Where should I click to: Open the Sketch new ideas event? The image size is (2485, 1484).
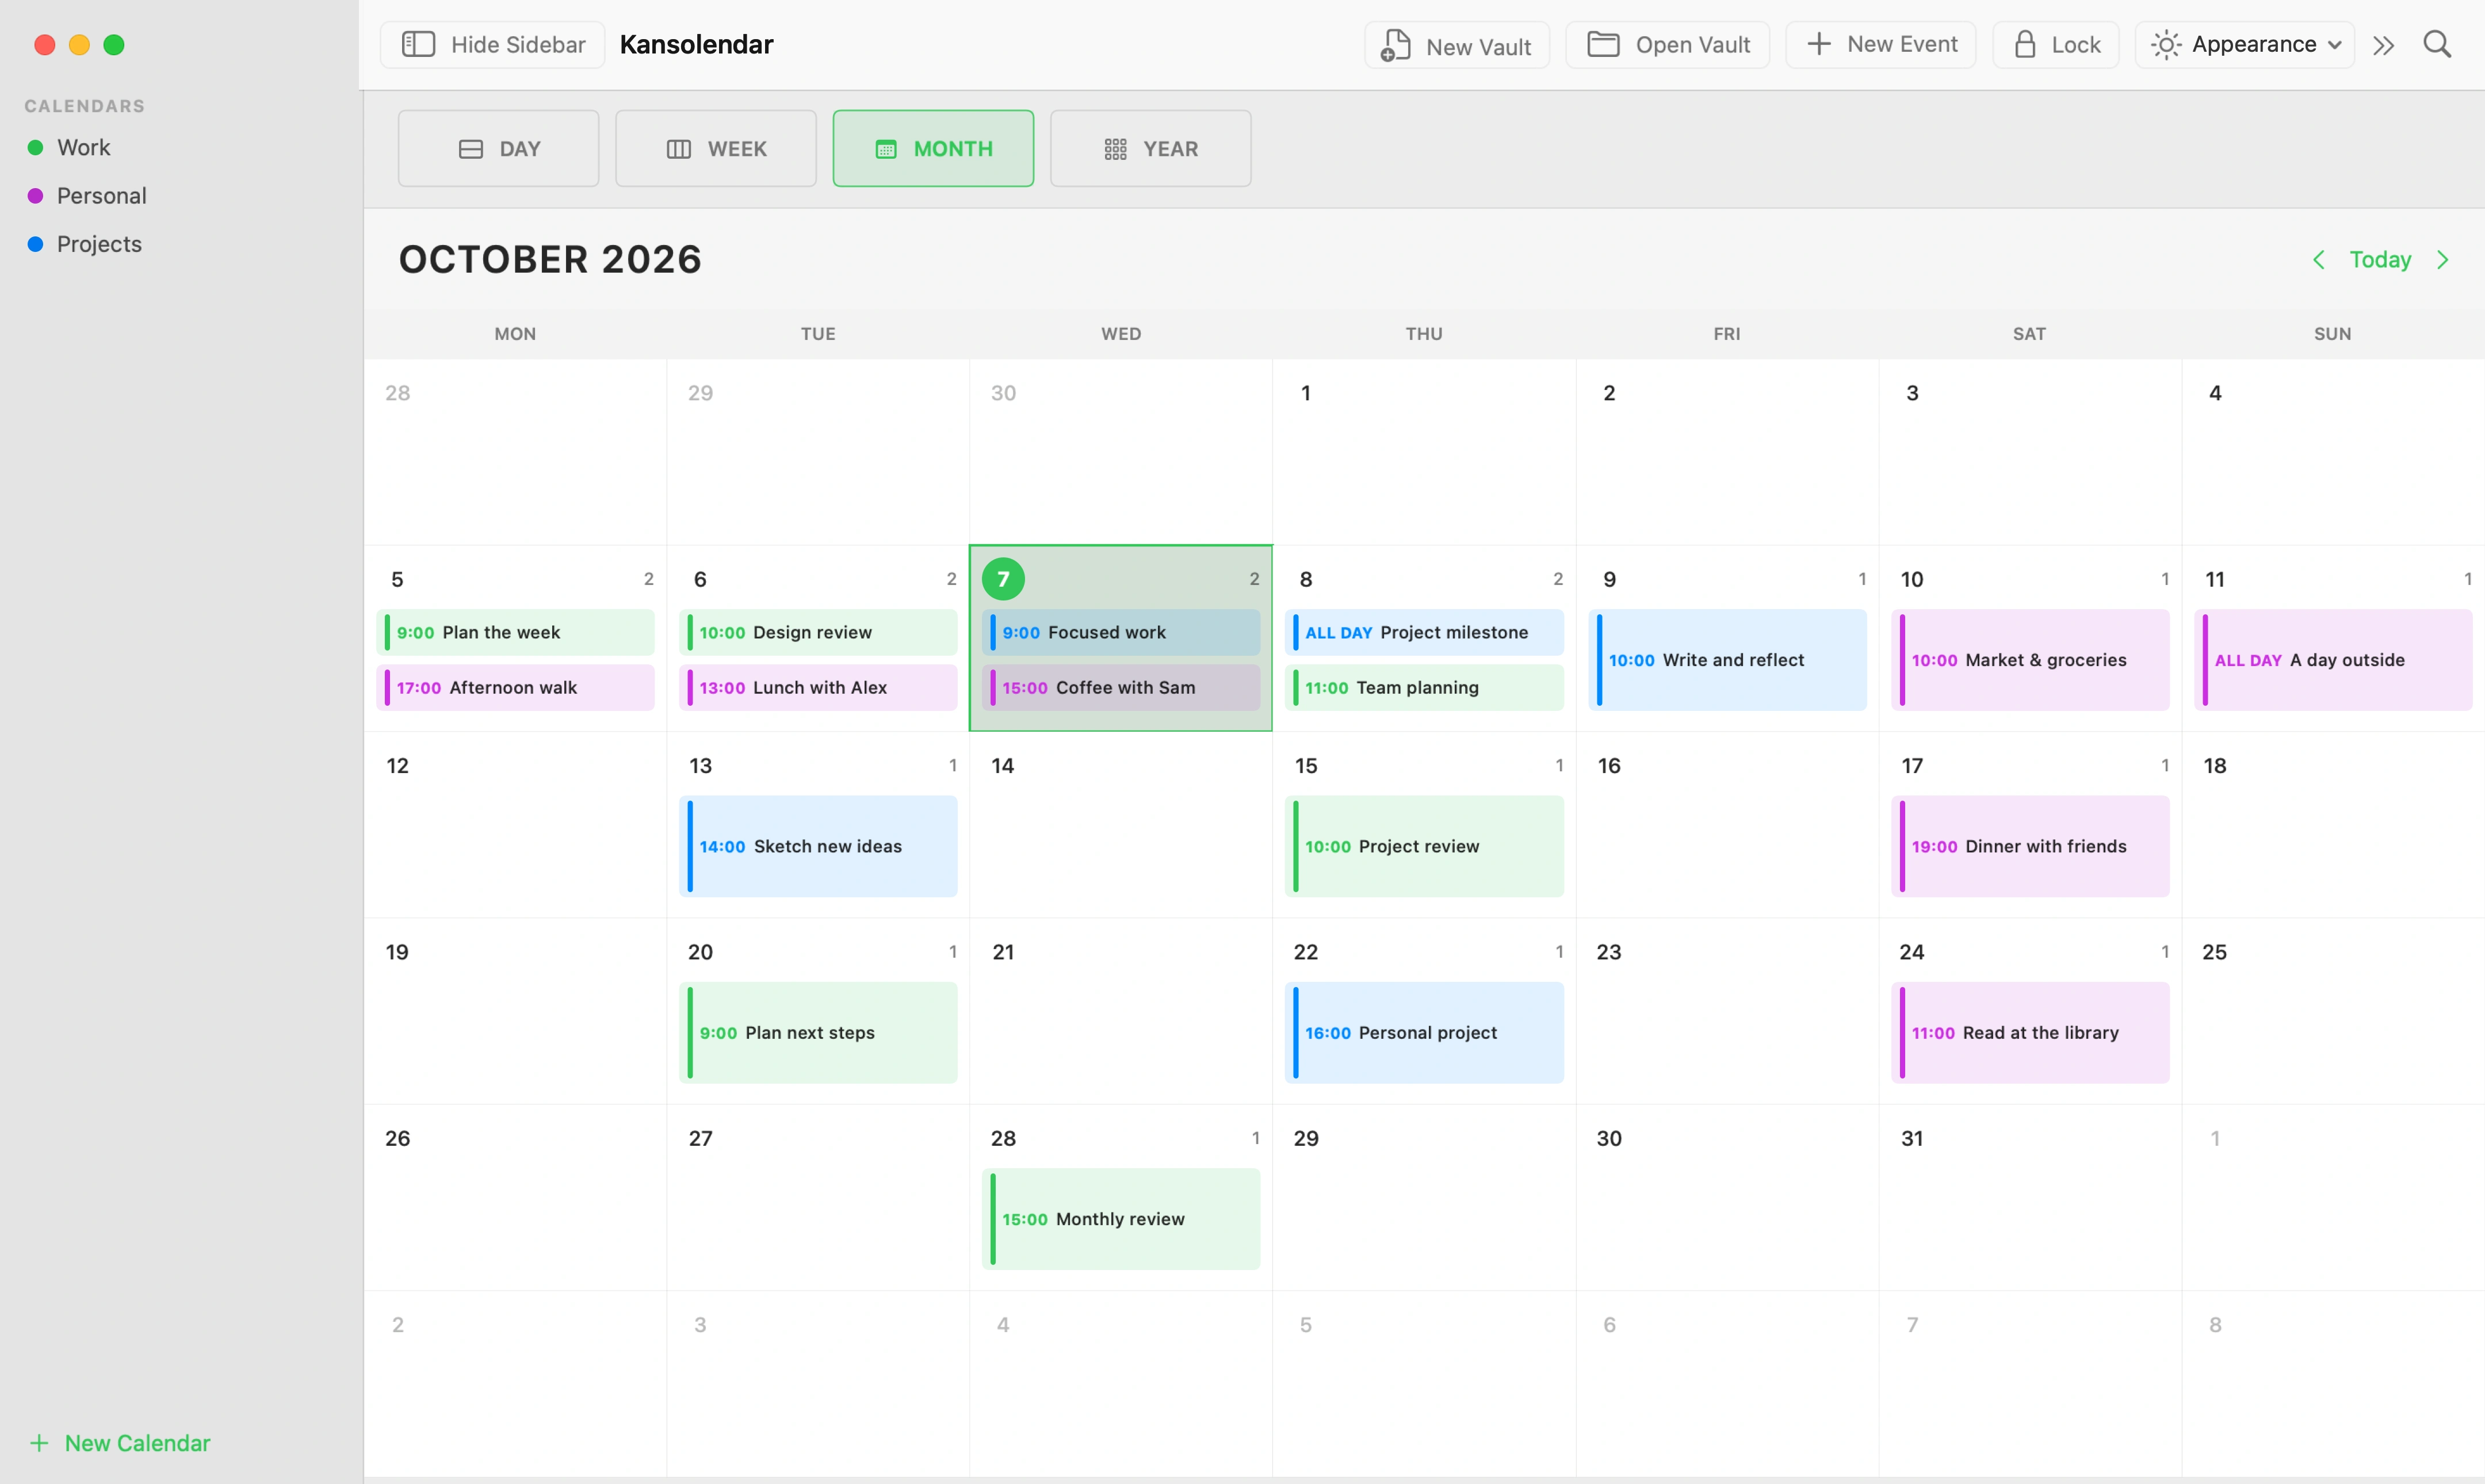818,846
